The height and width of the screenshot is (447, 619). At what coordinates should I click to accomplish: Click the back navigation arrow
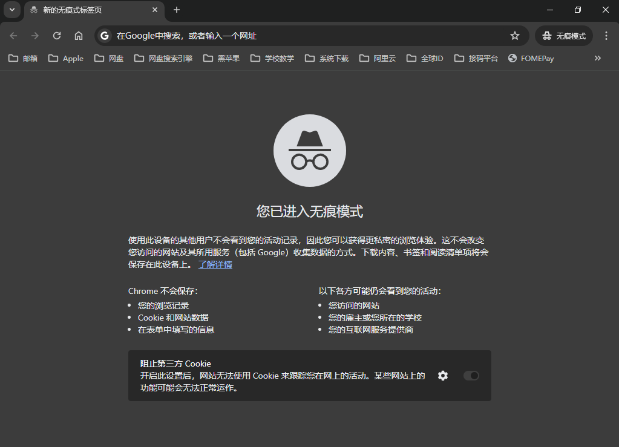[13, 36]
